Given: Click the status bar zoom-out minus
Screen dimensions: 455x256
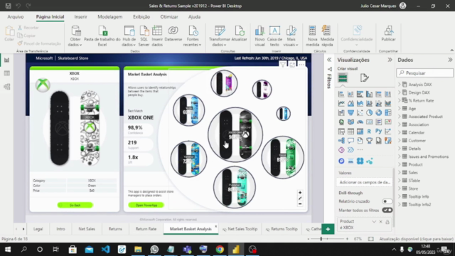Looking at the screenshot, I should click(x=308, y=239).
